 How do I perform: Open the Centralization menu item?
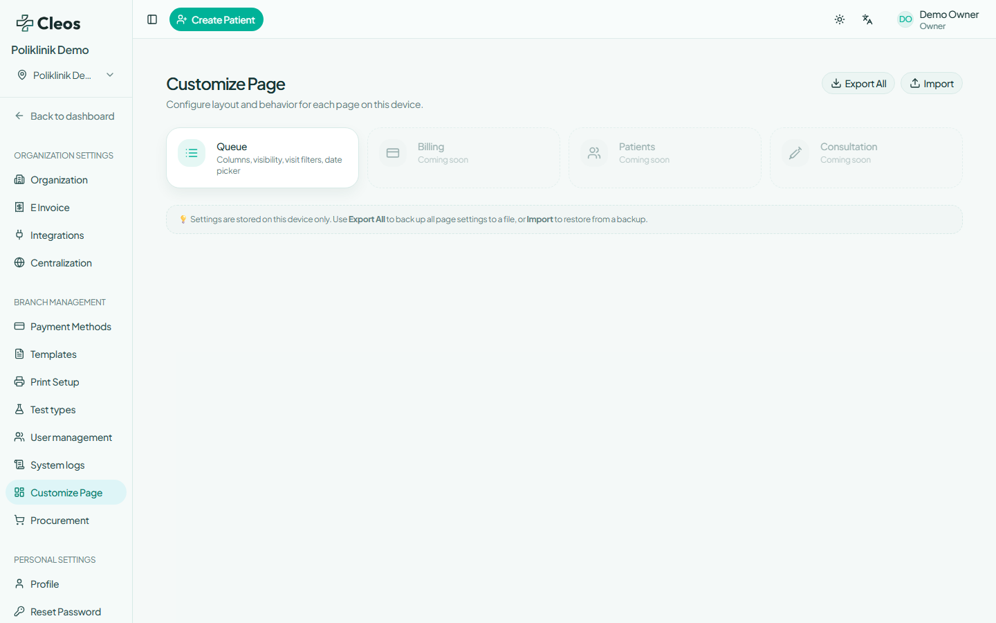[x=66, y=263]
